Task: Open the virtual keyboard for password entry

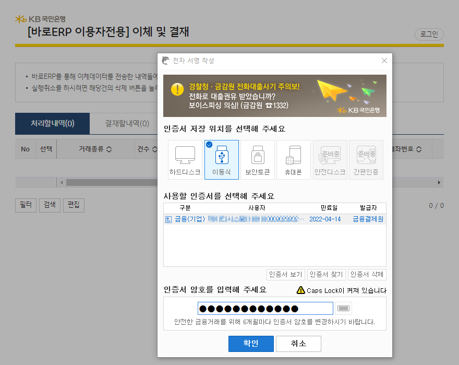Action: click(x=343, y=308)
